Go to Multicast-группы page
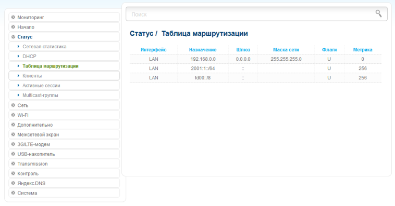395x206 pixels. click(x=64, y=95)
